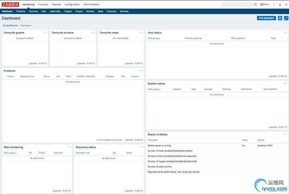The image size is (289, 194).
Task: Open All dashboards breadcrumb link
Action: [x=10, y=25]
